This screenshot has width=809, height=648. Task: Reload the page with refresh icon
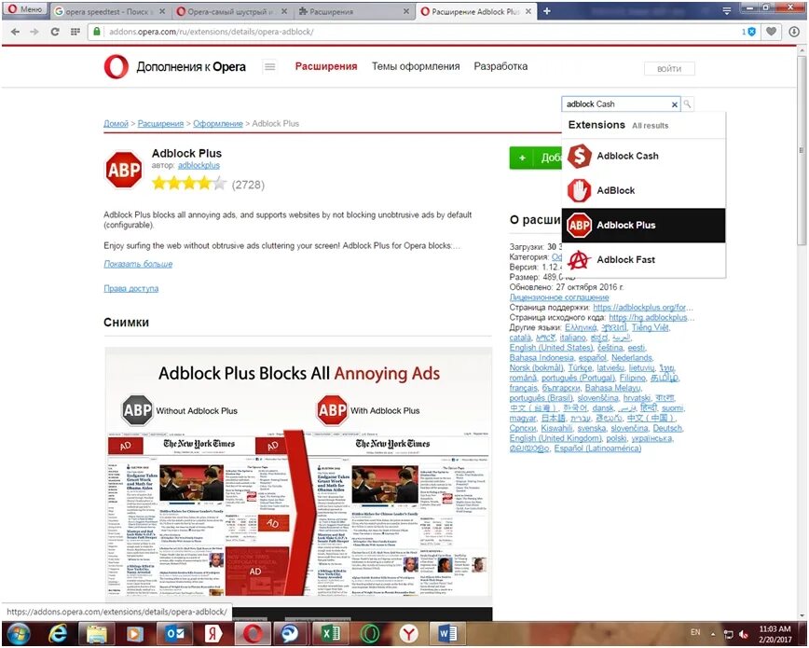(55, 32)
